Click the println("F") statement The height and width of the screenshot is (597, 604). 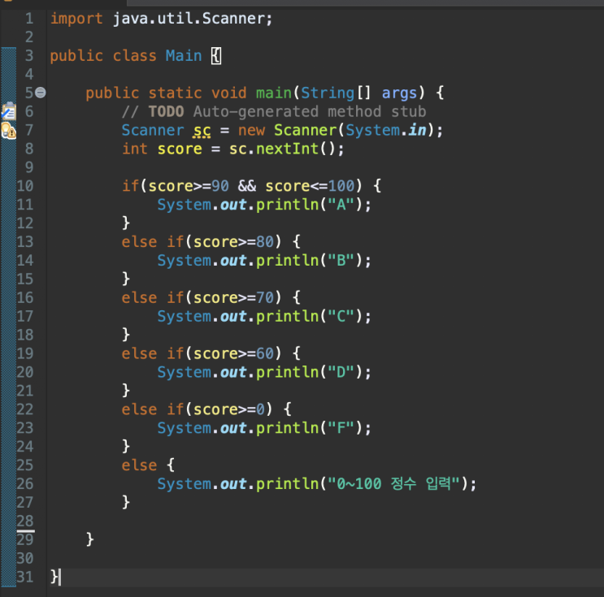coord(264,428)
